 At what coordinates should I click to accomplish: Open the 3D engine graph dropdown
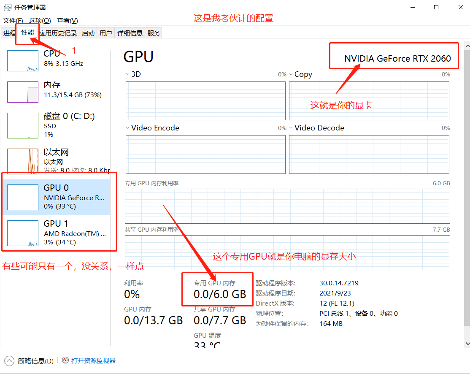click(127, 74)
